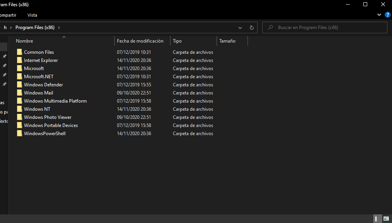Sort by the Nombre column header
Viewport: 392px width, 223px height.
[24, 41]
